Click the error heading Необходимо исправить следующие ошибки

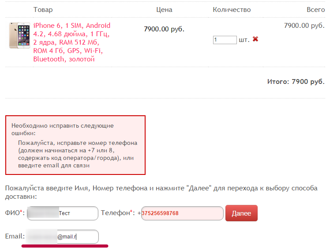click(x=62, y=129)
